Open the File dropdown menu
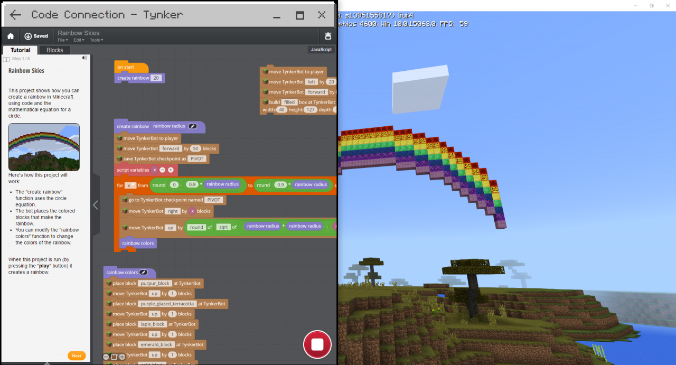 [62, 40]
